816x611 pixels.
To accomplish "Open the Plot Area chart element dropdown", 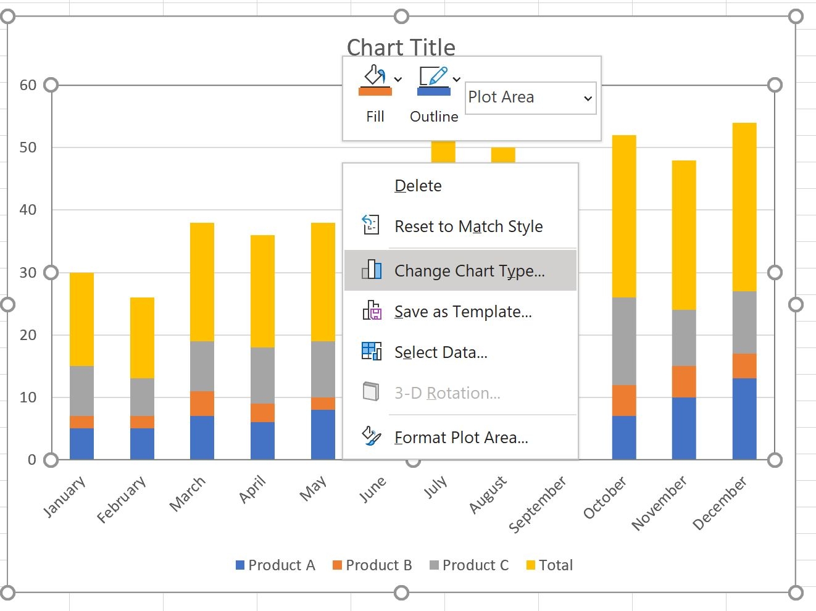I will pyautogui.click(x=588, y=98).
